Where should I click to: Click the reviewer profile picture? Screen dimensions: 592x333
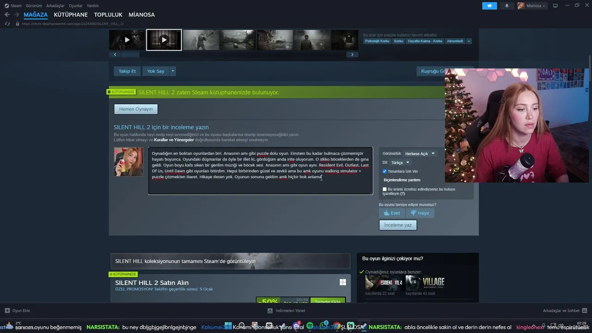click(x=129, y=162)
